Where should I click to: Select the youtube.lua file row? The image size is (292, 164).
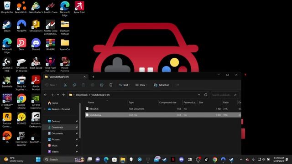coord(163,115)
